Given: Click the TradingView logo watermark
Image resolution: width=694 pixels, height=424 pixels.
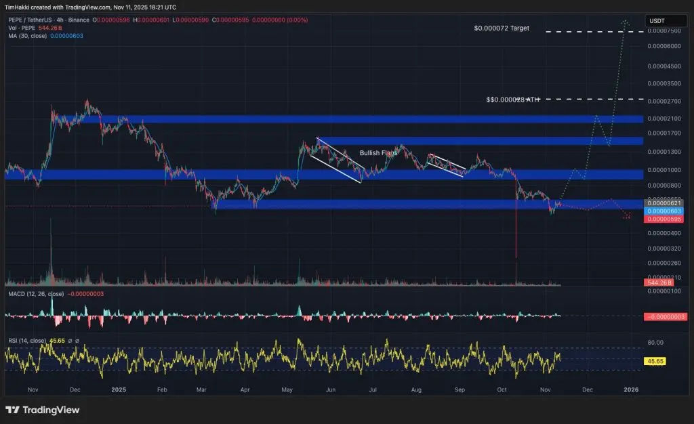Looking at the screenshot, I should [x=41, y=410].
